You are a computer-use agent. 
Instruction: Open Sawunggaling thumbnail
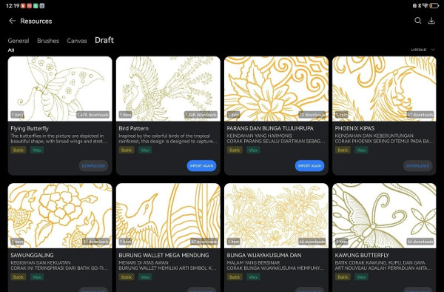pyautogui.click(x=60, y=216)
